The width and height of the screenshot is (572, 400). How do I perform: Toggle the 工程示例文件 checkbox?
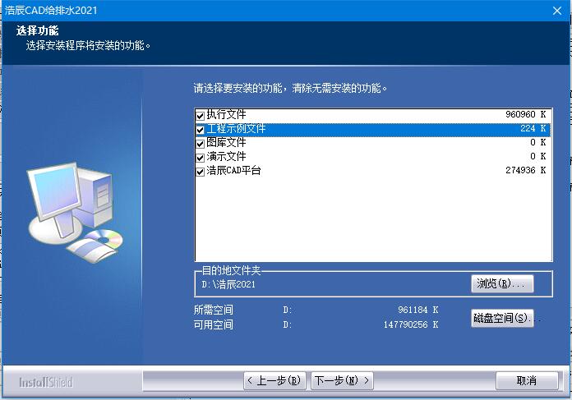coord(200,130)
